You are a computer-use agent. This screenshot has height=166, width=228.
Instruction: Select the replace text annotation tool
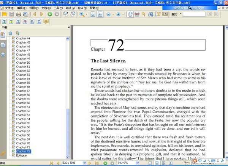tap(32, 22)
